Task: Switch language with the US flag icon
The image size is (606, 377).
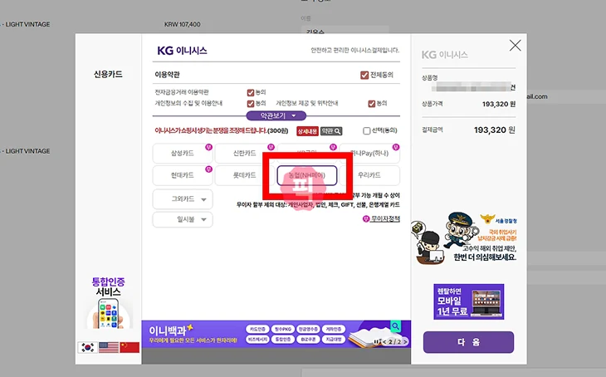Action: tap(108, 347)
